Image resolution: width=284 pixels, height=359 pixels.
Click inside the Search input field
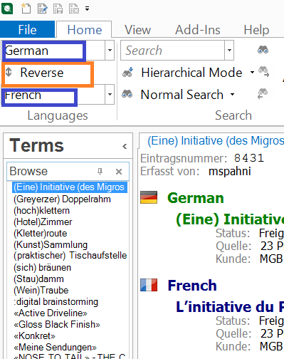(x=173, y=51)
